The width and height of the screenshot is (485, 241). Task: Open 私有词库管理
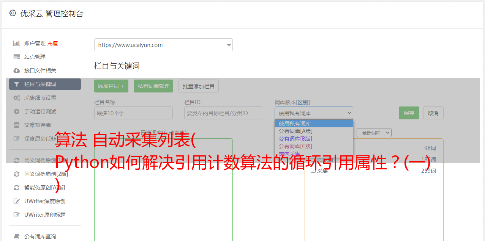click(x=153, y=86)
